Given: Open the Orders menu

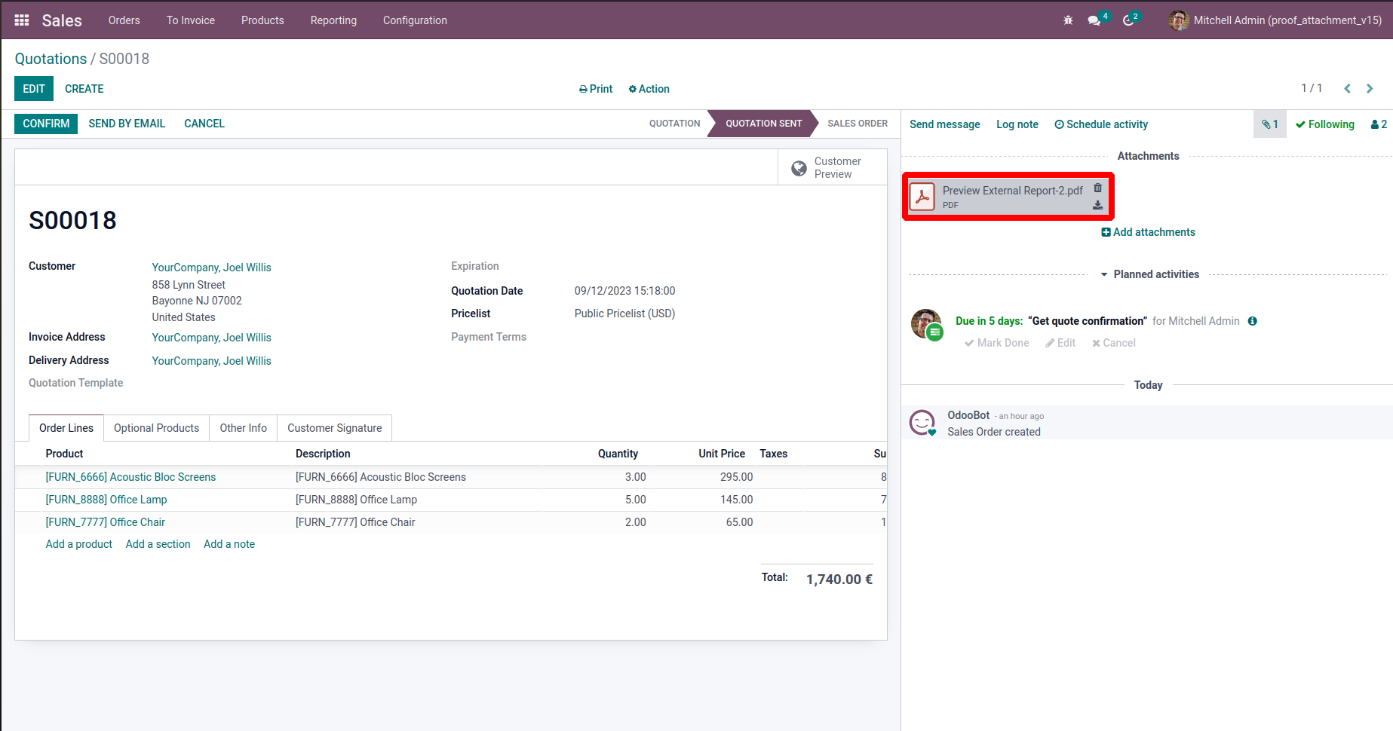Looking at the screenshot, I should pyautogui.click(x=124, y=20).
